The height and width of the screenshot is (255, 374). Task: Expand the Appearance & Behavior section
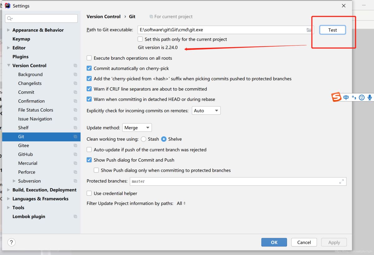coord(8,30)
